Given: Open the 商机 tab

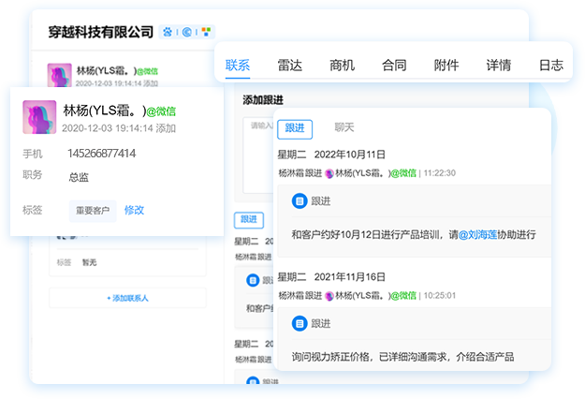Looking at the screenshot, I should click(x=343, y=66).
